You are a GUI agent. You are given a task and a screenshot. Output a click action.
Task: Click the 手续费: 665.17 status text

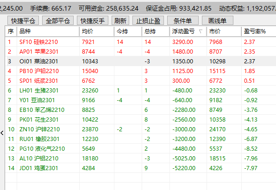50,8
